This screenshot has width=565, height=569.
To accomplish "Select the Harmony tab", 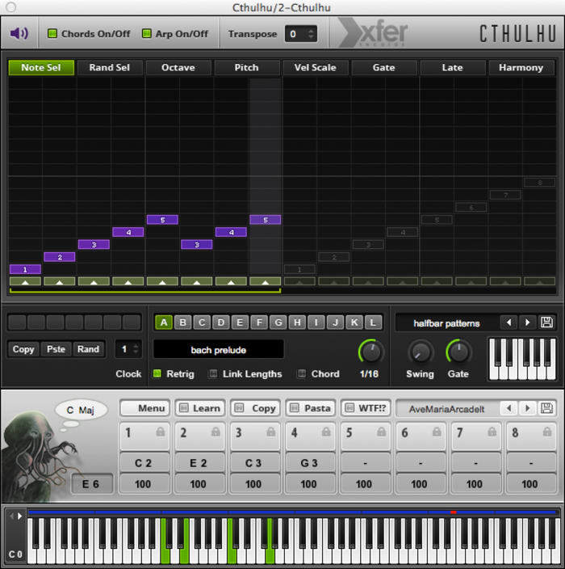I will (521, 67).
